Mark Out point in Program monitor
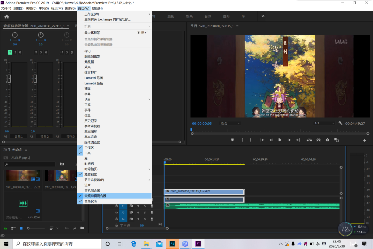Image resolution: width=373 pixels, height=249 pixels. click(x=250, y=140)
